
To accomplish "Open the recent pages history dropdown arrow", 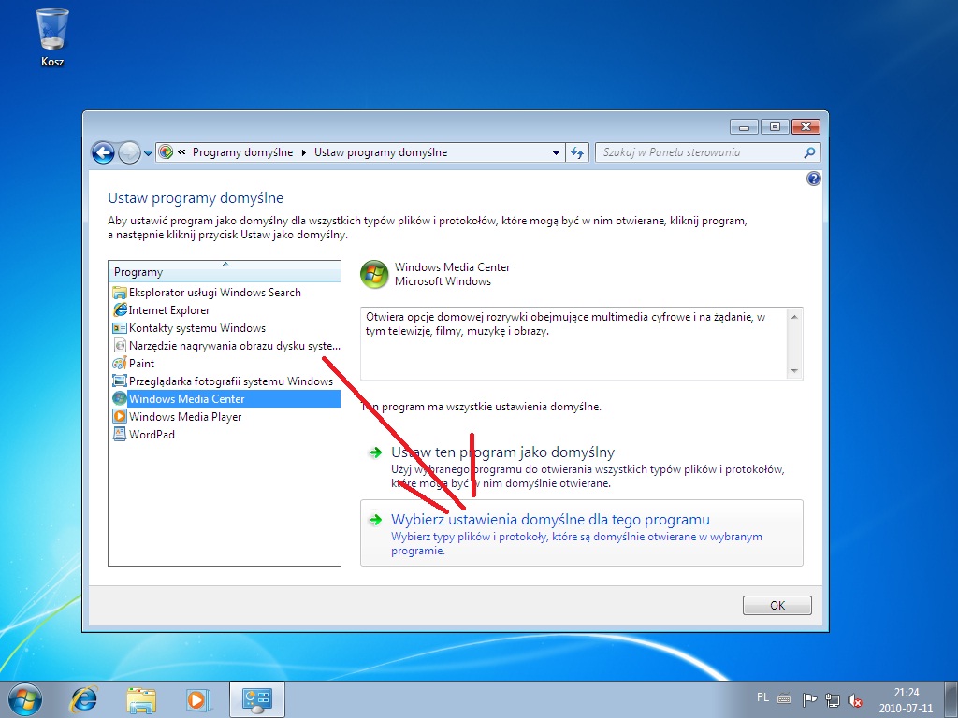I will point(148,153).
